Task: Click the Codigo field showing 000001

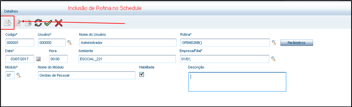Action: click(x=20, y=43)
